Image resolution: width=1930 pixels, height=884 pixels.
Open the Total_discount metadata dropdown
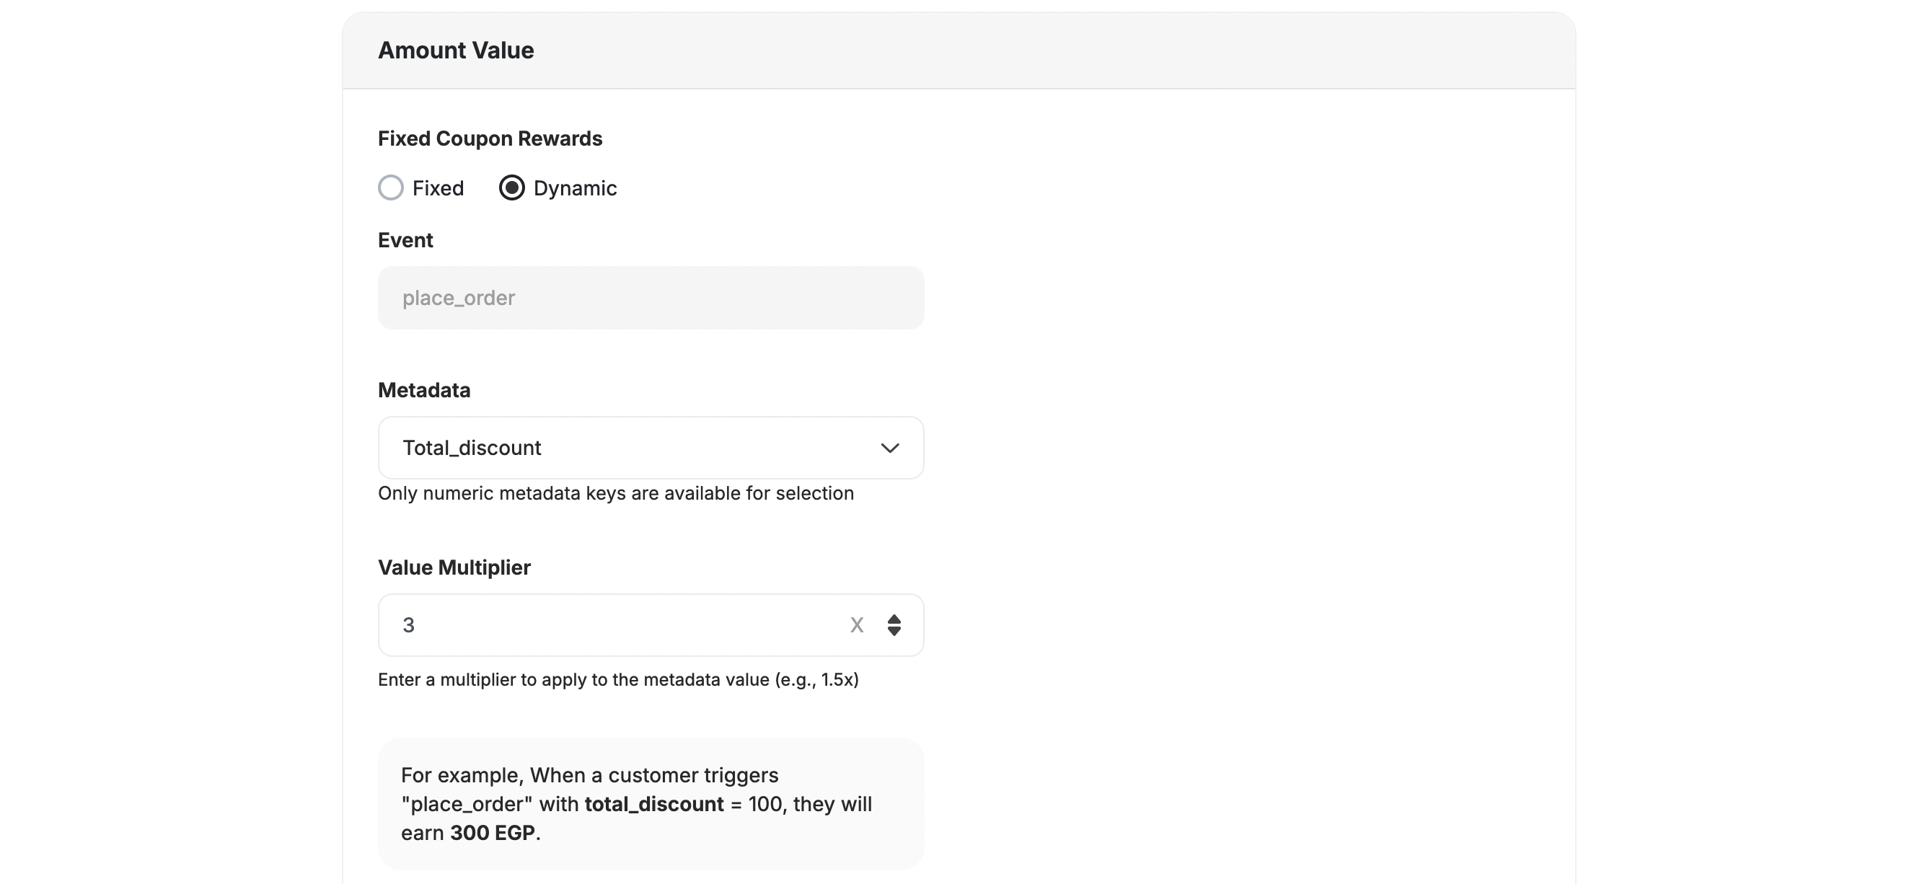tap(651, 447)
